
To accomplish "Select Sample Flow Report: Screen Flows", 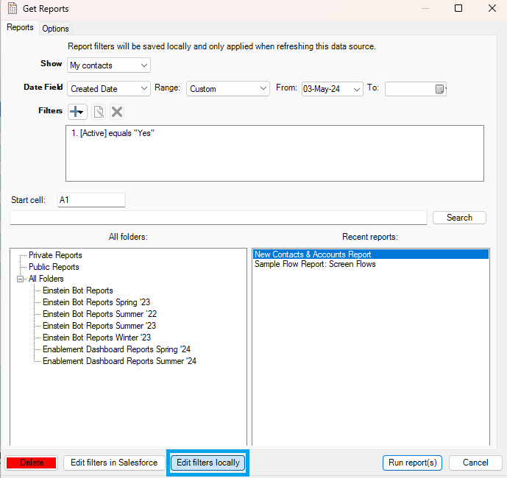I will [315, 264].
